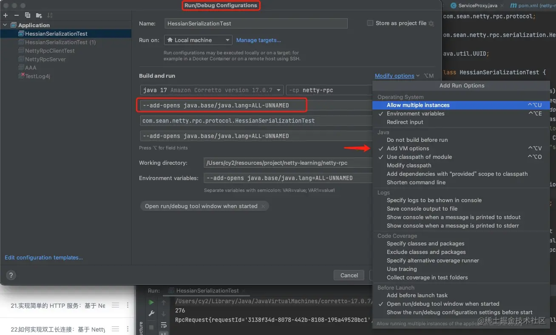Choose Redirect input from the options menu
Image resolution: width=556 pixels, height=335 pixels.
[461, 122]
